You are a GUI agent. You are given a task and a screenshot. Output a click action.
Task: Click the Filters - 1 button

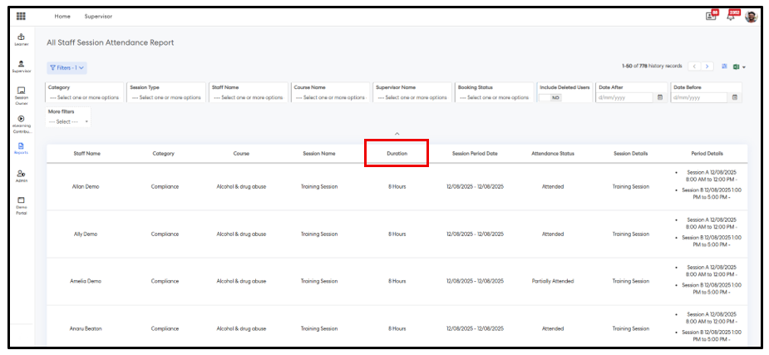click(x=67, y=67)
